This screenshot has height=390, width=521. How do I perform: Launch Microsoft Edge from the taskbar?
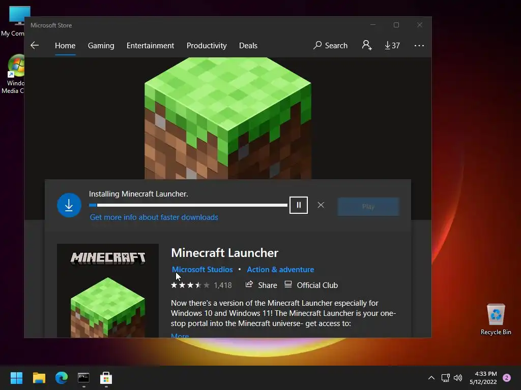[62, 378]
